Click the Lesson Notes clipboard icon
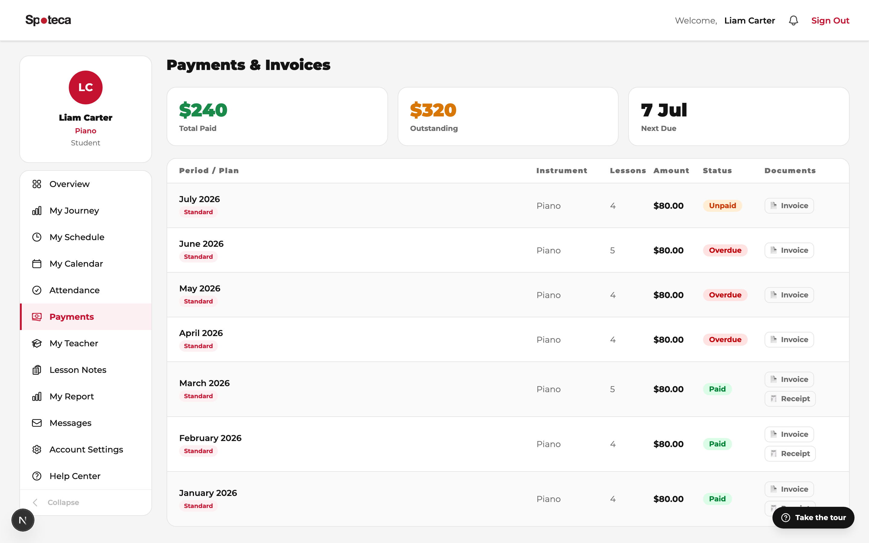This screenshot has width=869, height=543. [37, 370]
